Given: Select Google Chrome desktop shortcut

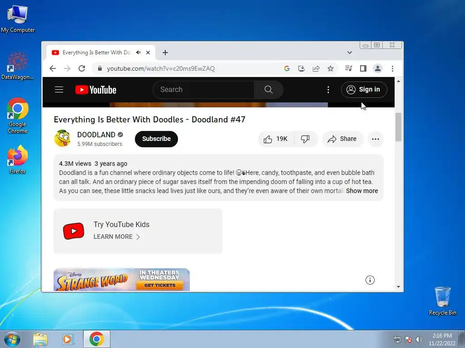Looking at the screenshot, I should [x=18, y=116].
